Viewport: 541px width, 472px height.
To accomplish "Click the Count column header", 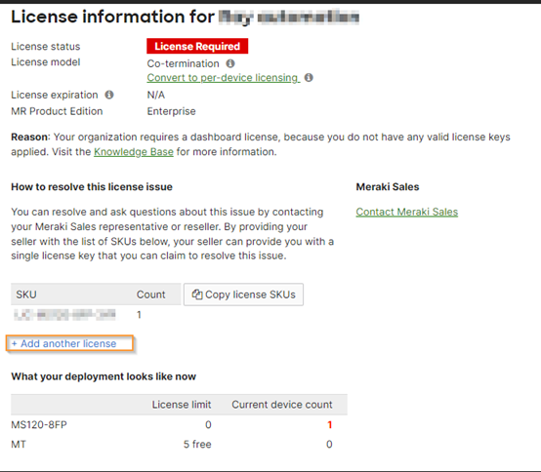I will point(150,295).
